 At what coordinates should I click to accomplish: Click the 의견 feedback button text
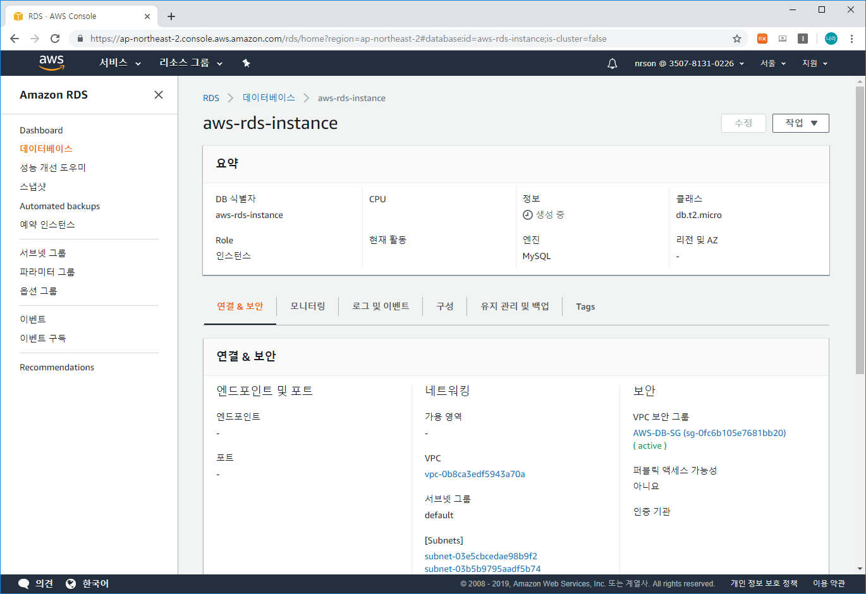tap(44, 583)
